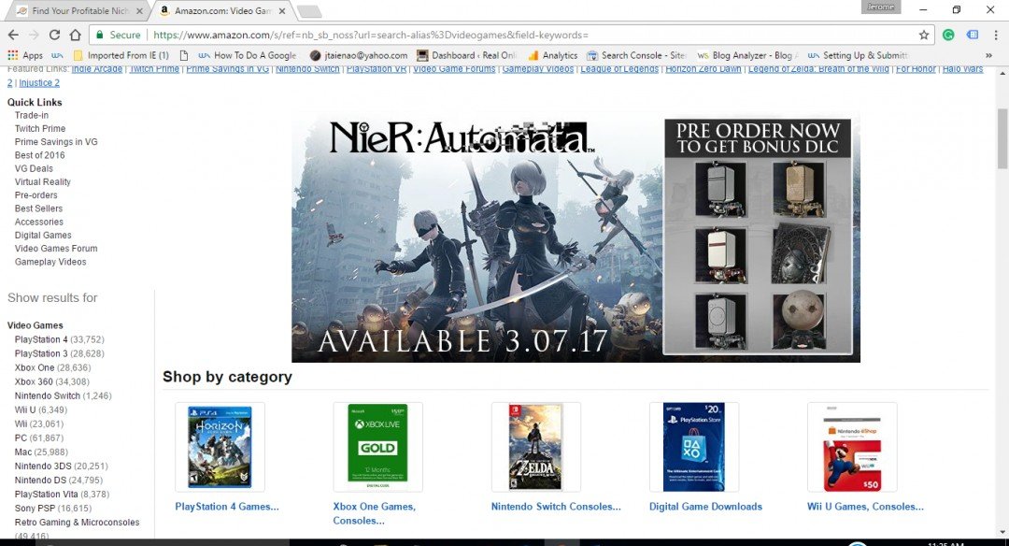1009x546 pixels.
Task: Open the browser home page icon
Action: [x=76, y=35]
